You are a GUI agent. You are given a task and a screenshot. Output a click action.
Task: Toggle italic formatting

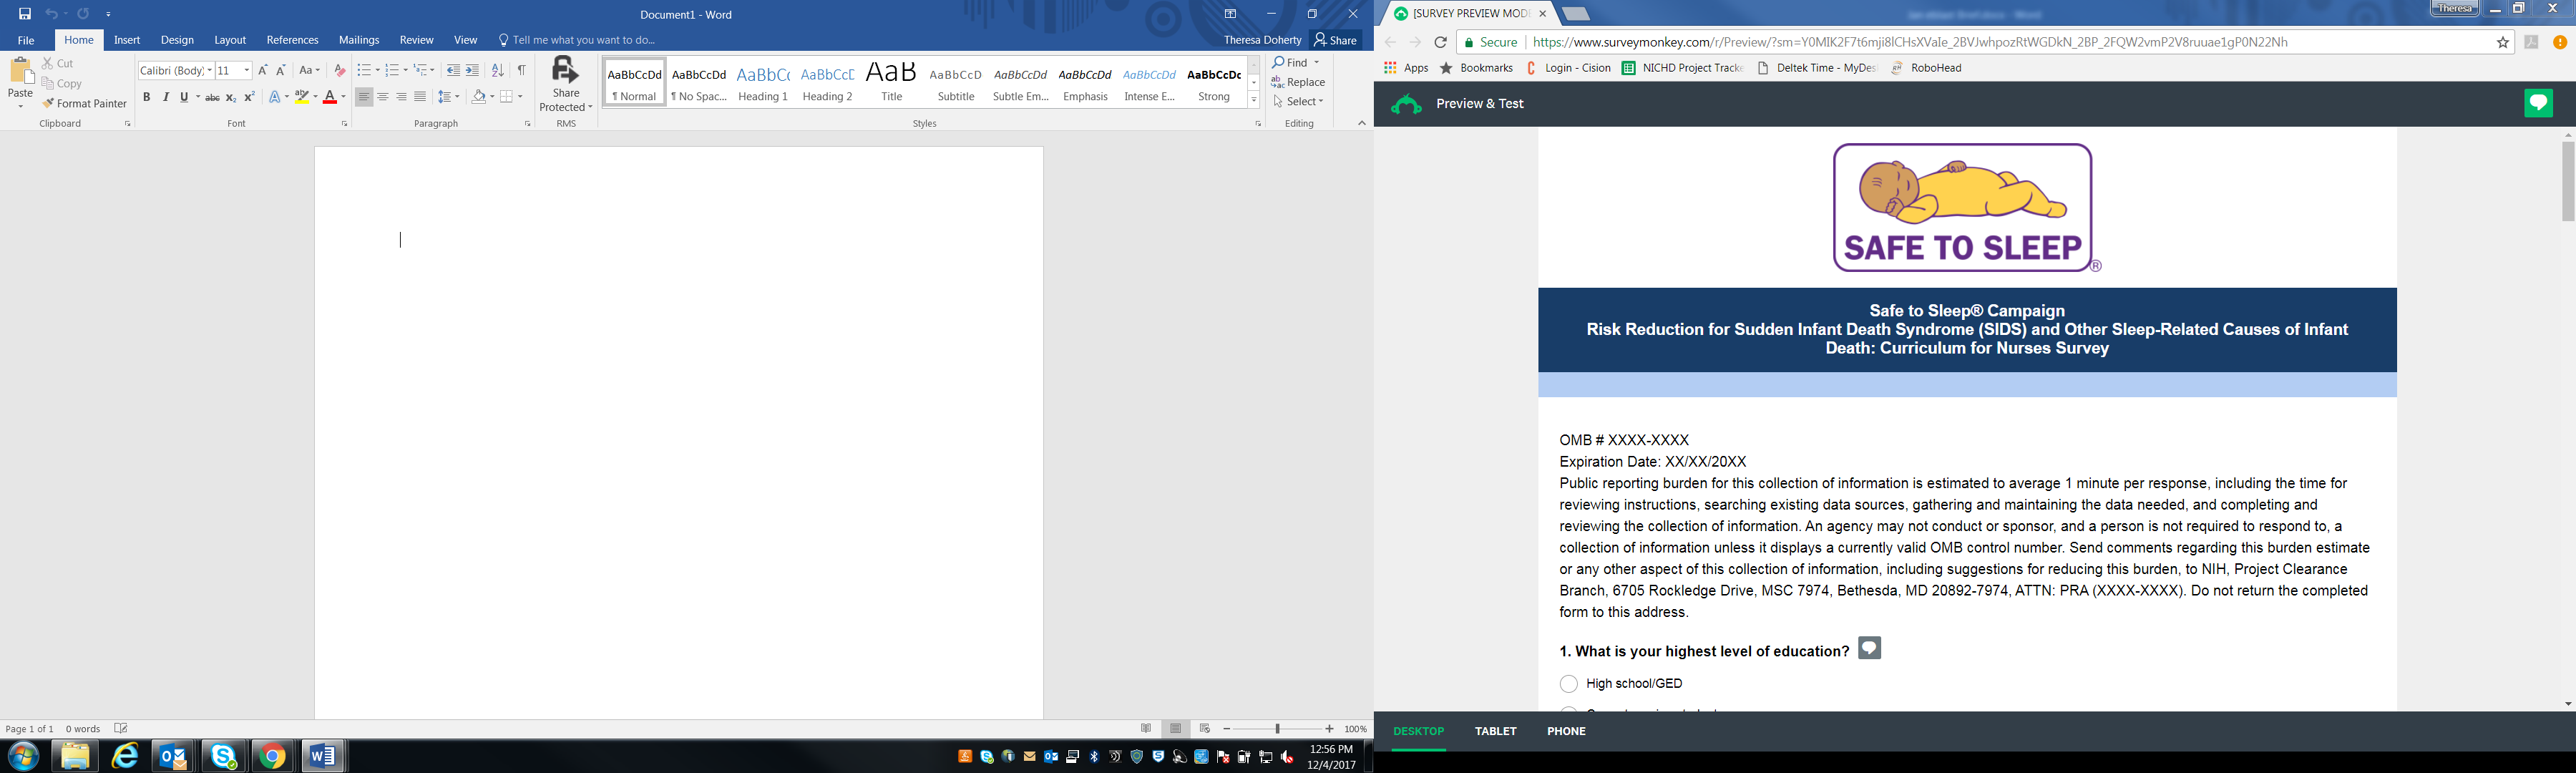pos(165,97)
